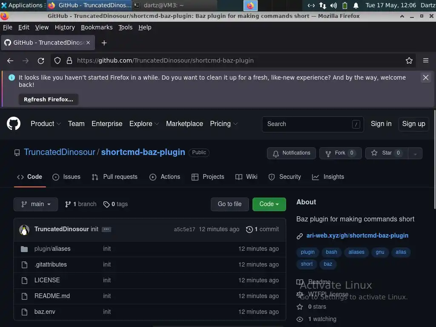Focus the GitHub Search field

click(x=313, y=124)
